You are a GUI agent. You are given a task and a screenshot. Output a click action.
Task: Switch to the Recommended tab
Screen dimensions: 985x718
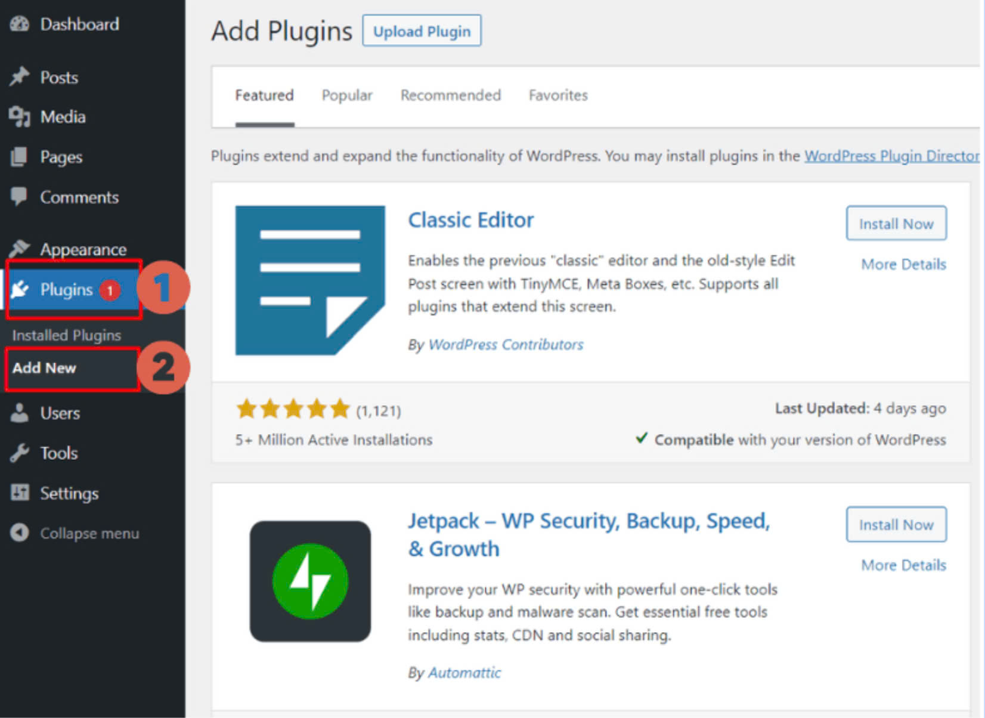pyautogui.click(x=451, y=95)
